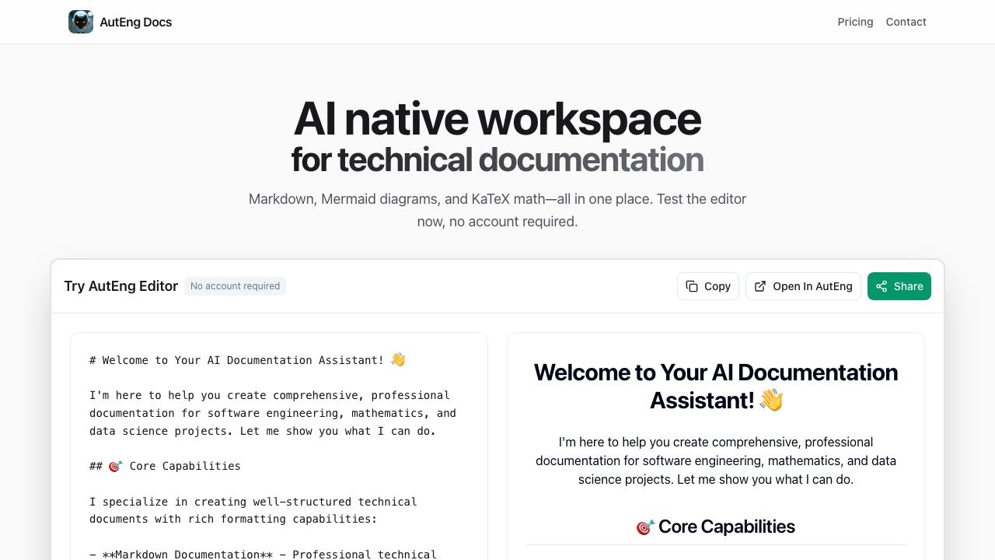This screenshot has height=560, width=995.
Task: Go to AutEng Docs home link
Action: tap(120, 22)
